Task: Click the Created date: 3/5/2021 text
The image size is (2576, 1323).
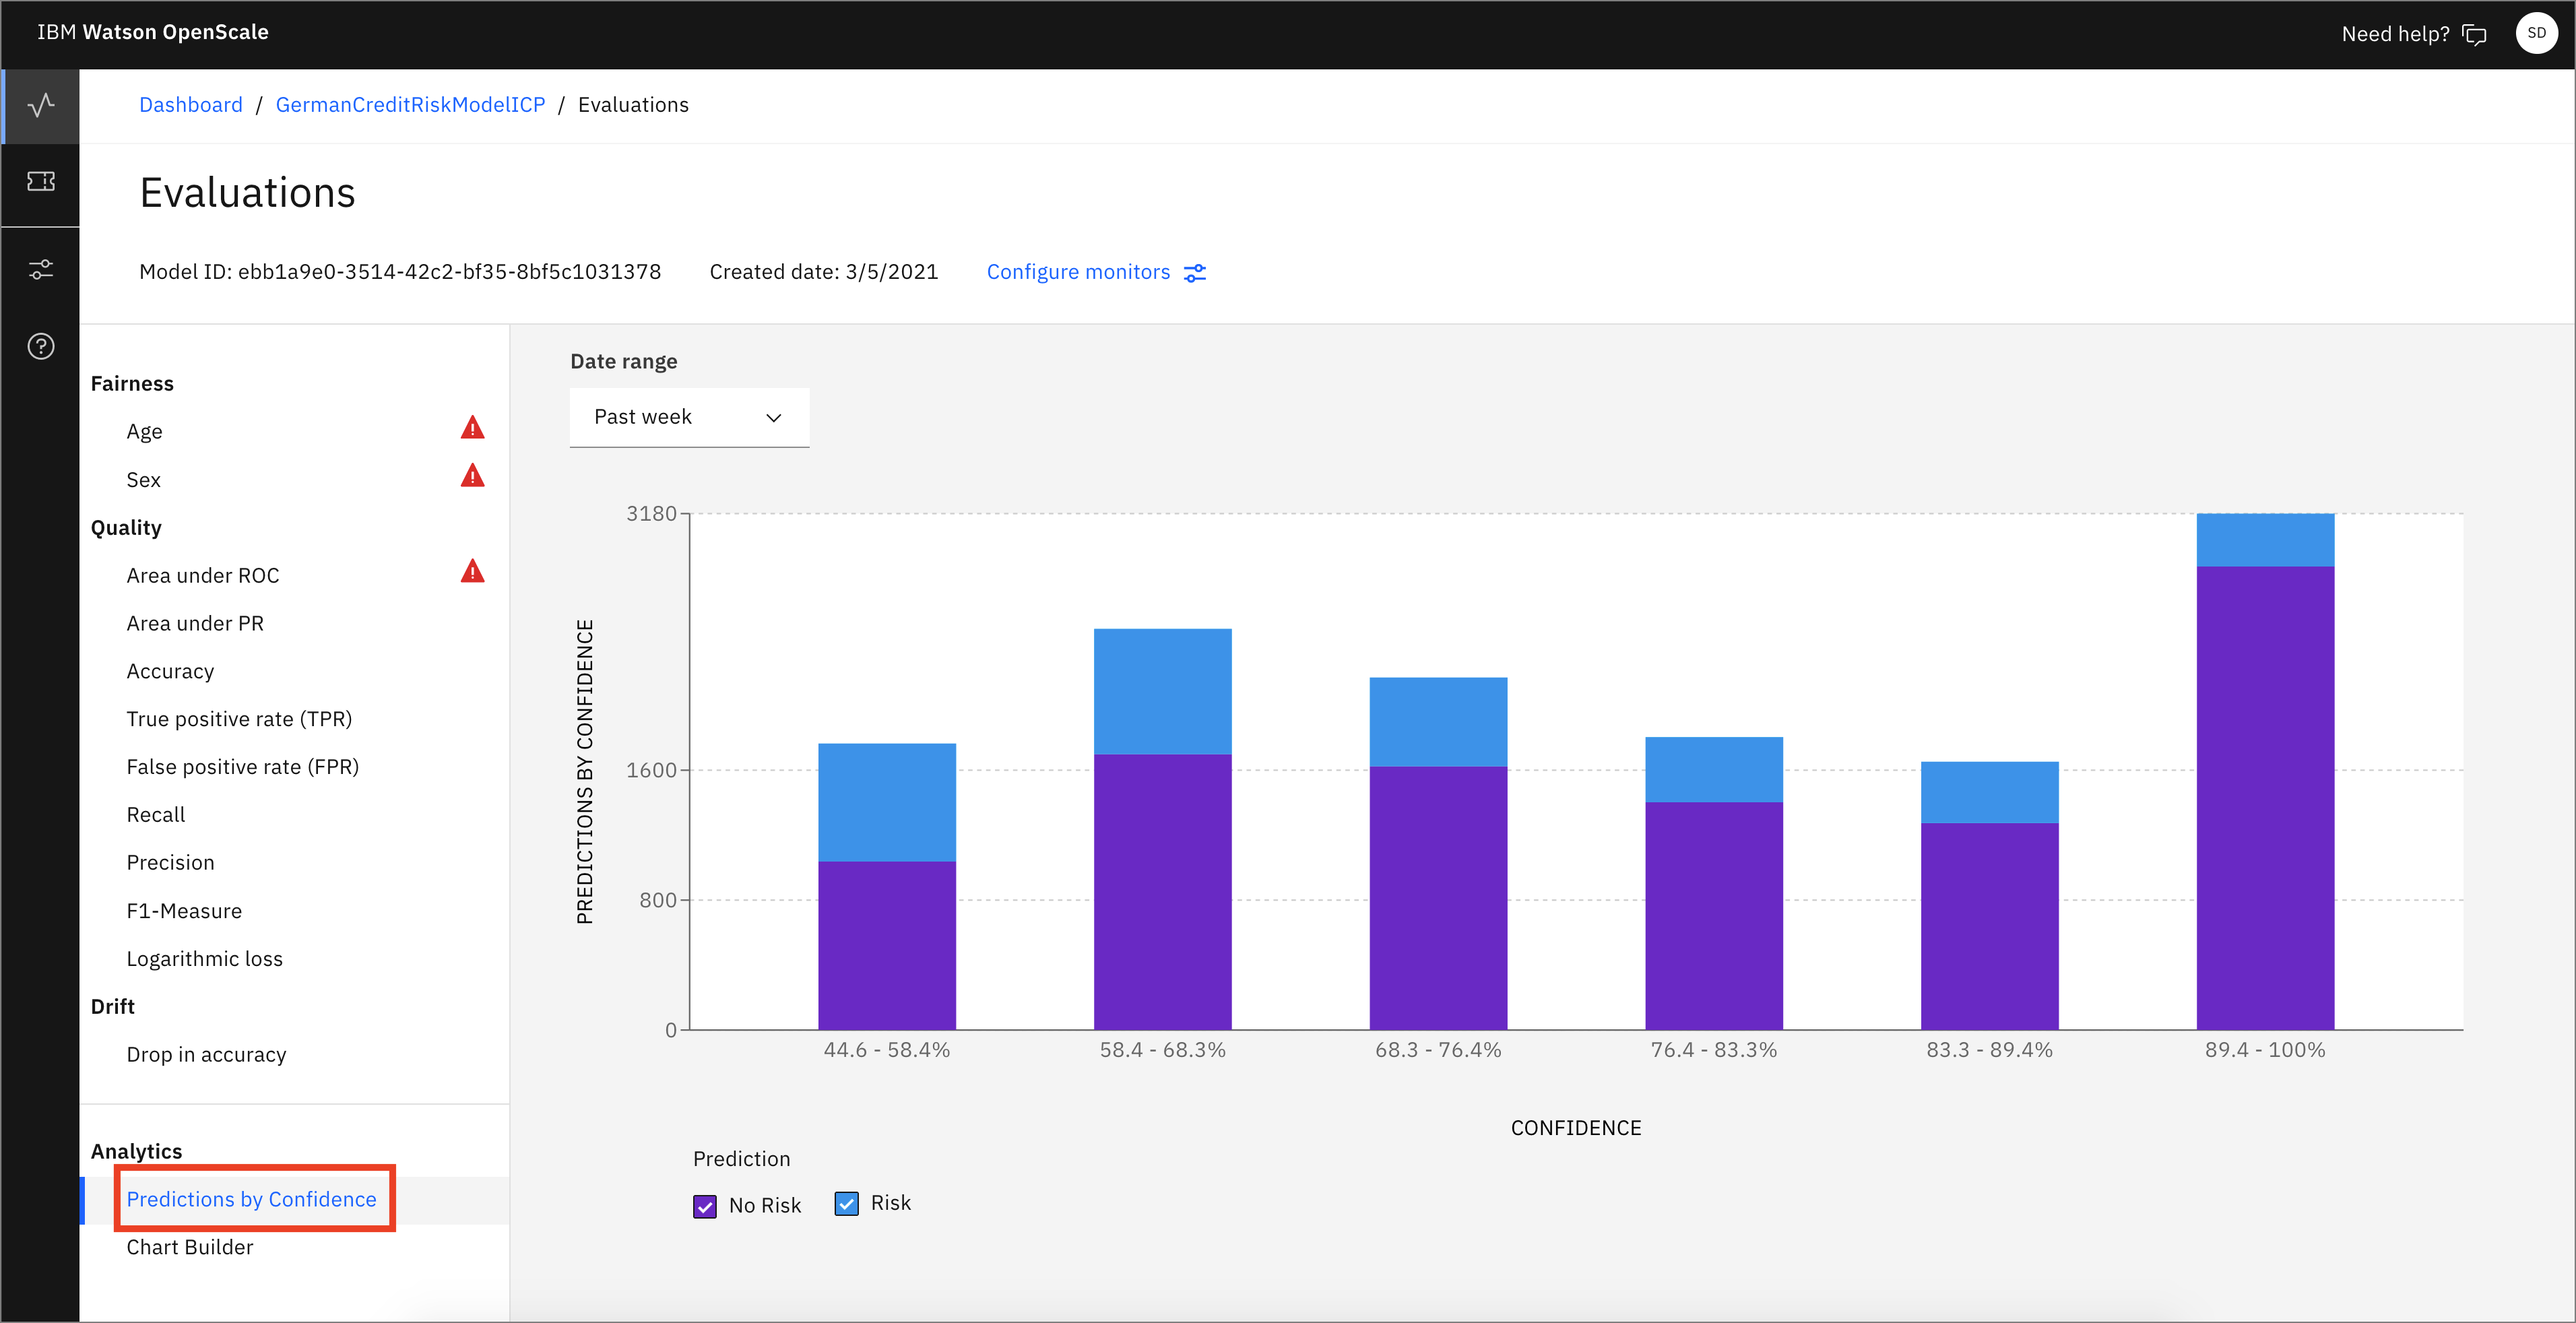Action: pos(824,272)
